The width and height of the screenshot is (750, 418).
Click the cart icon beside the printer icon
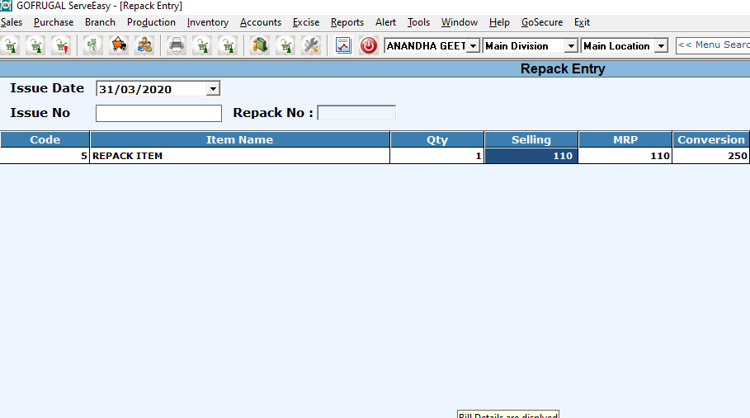(x=202, y=46)
